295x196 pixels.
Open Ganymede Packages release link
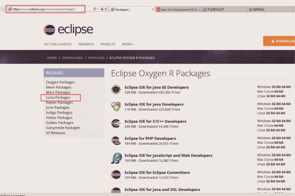(63, 128)
